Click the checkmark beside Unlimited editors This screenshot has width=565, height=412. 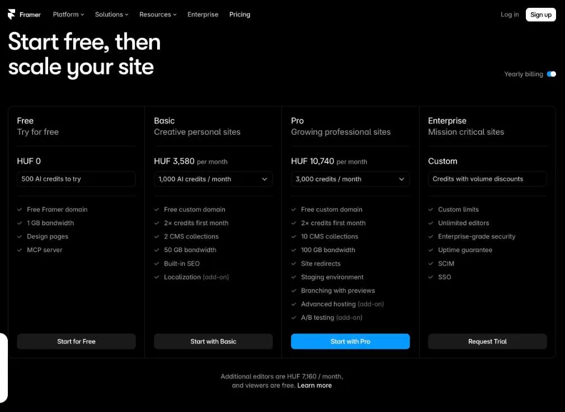coord(431,223)
